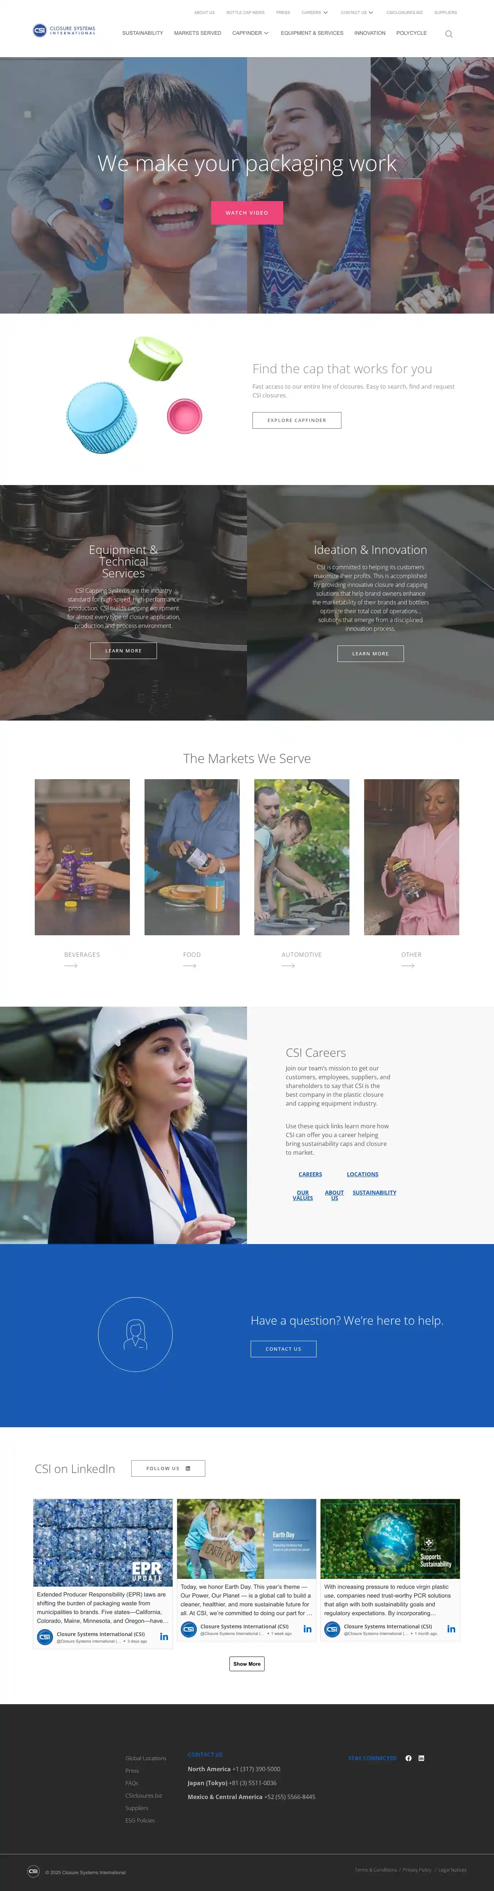Open the PolyCycle menu item

click(x=411, y=33)
